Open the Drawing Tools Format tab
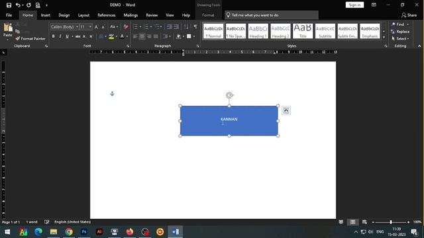Screen dimensions: 424x238 pyautogui.click(x=208, y=15)
